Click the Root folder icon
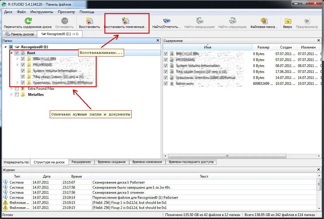The height and width of the screenshot is (219, 324). click(23, 53)
